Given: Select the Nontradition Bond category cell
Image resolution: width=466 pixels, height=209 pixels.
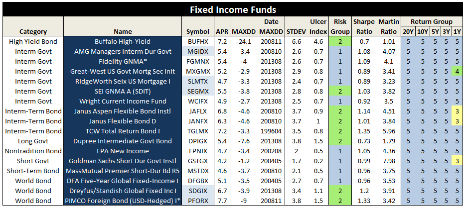Looking at the screenshot, I should tap(33, 151).
